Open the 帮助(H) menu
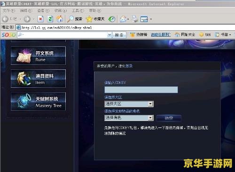 pyautogui.click(x=95, y=11)
